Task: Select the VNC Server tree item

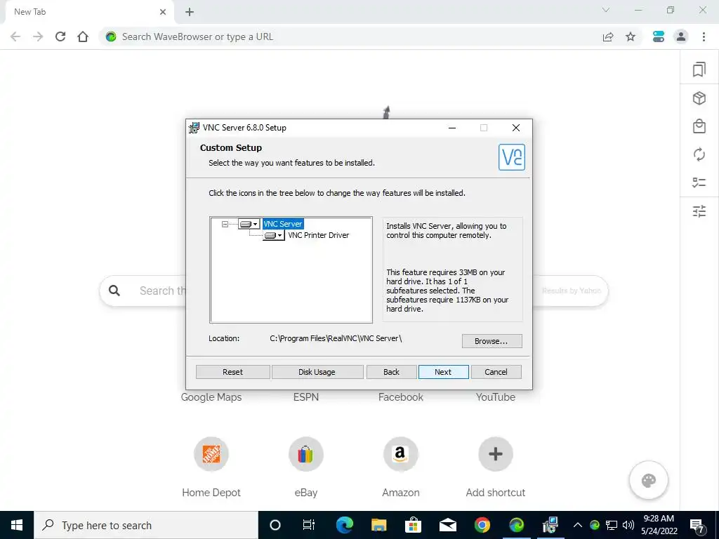Action: tap(282, 224)
